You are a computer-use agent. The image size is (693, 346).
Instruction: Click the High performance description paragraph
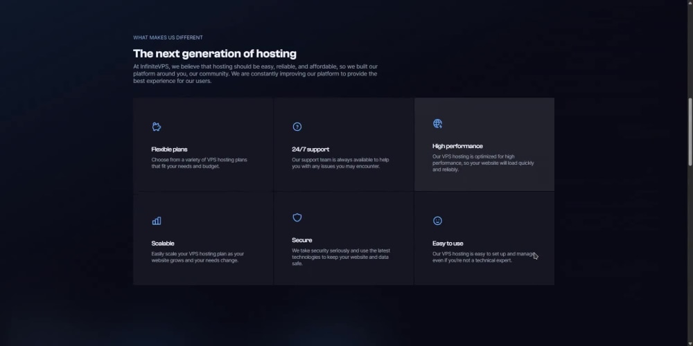[483, 163]
